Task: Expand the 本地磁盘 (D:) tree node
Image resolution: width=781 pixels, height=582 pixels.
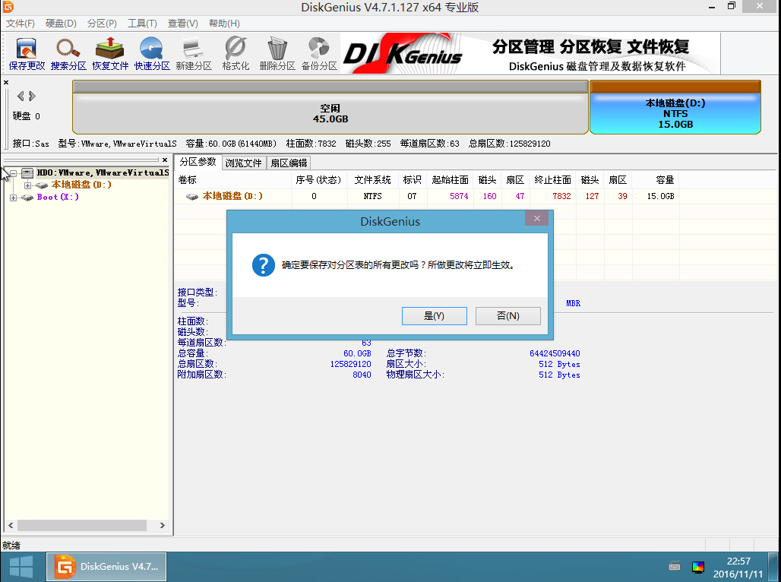Action: click(28, 185)
